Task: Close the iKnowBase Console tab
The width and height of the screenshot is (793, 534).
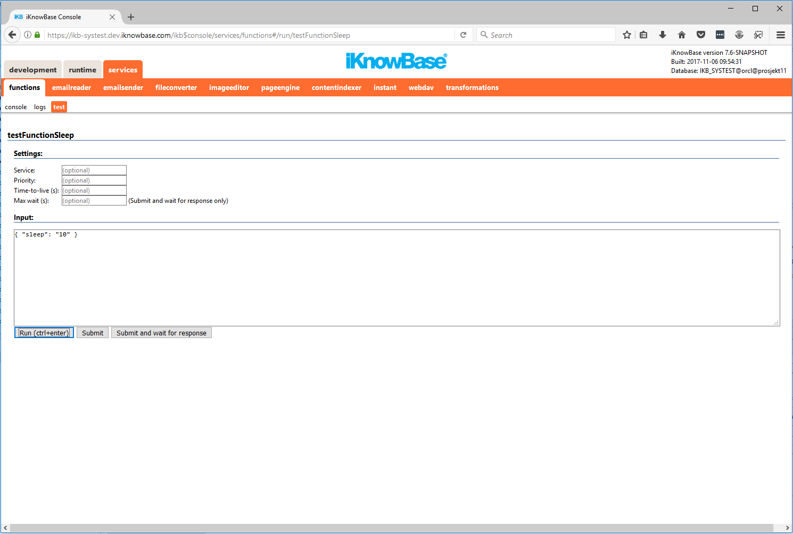Action: click(112, 17)
